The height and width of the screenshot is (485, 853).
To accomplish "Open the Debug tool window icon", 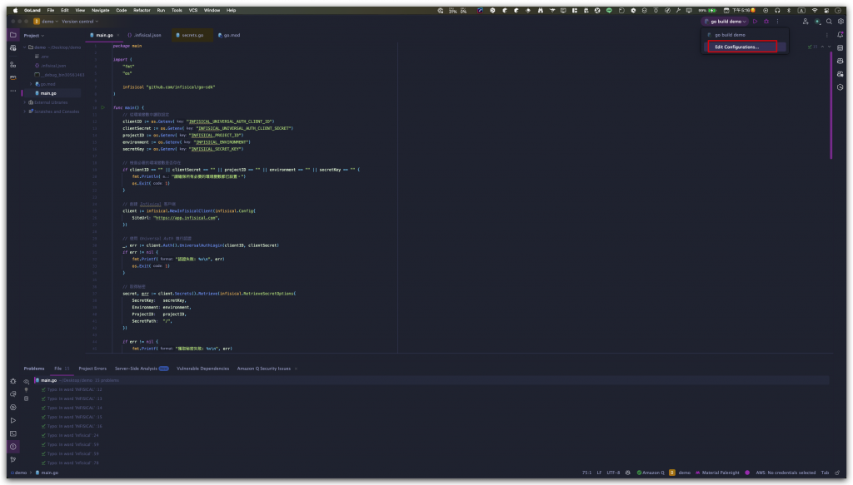I will click(13, 381).
